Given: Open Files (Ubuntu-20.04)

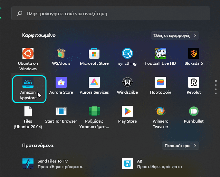Looking at the screenshot, I should pos(28,117).
